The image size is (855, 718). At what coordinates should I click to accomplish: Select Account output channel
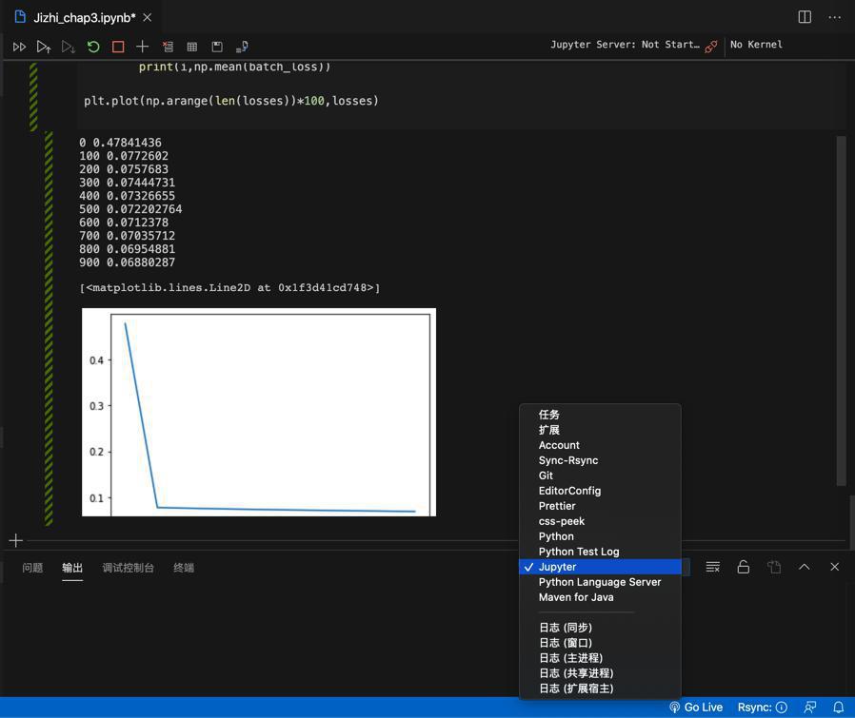[x=601, y=445]
